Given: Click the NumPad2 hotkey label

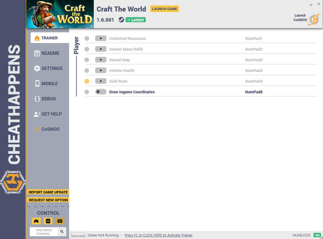Looking at the screenshot, I should (254, 49).
